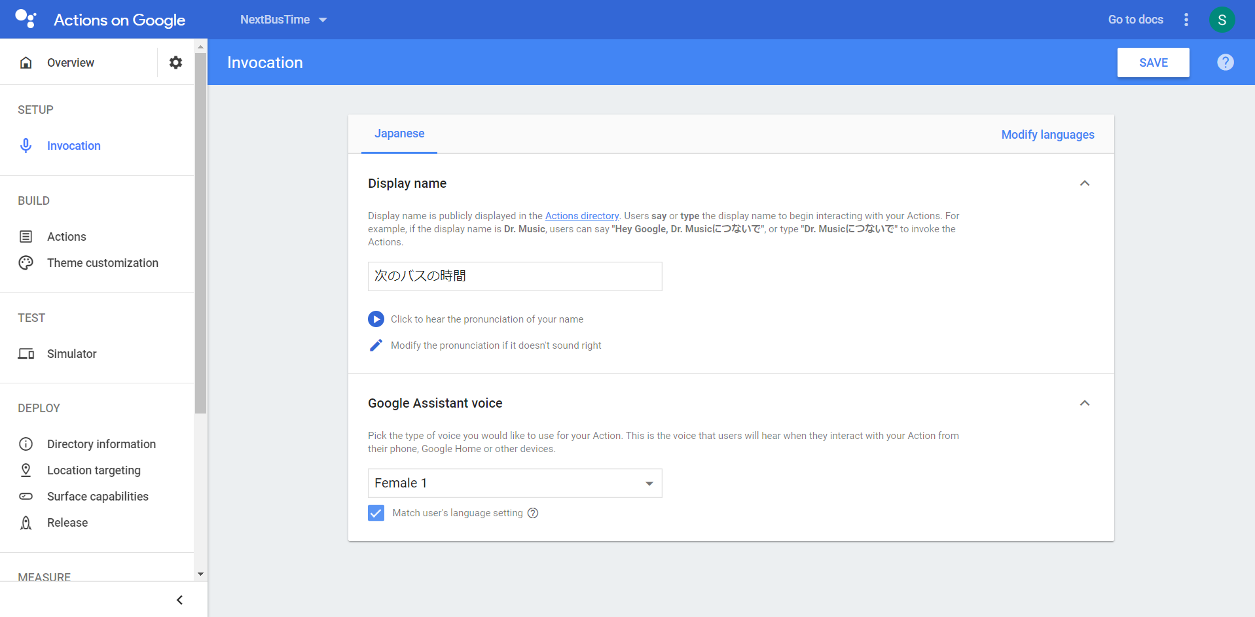Uncheck Match user's language setting
The image size is (1255, 617).
pos(376,513)
